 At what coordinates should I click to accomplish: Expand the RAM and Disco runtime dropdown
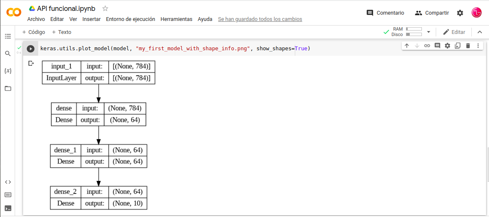429,32
